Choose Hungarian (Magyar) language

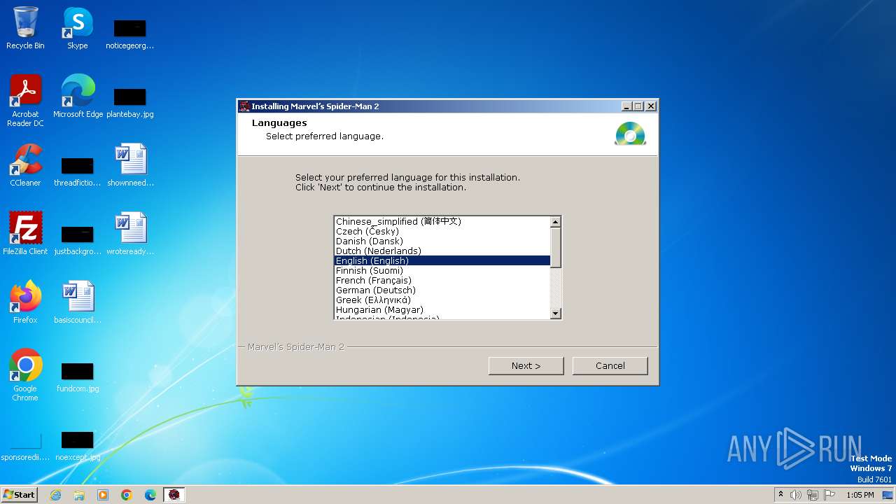pos(442,310)
